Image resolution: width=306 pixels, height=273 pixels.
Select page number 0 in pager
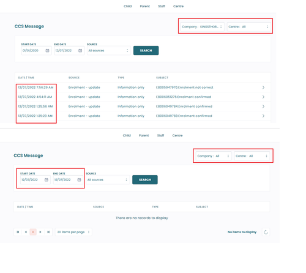[x=33, y=232]
